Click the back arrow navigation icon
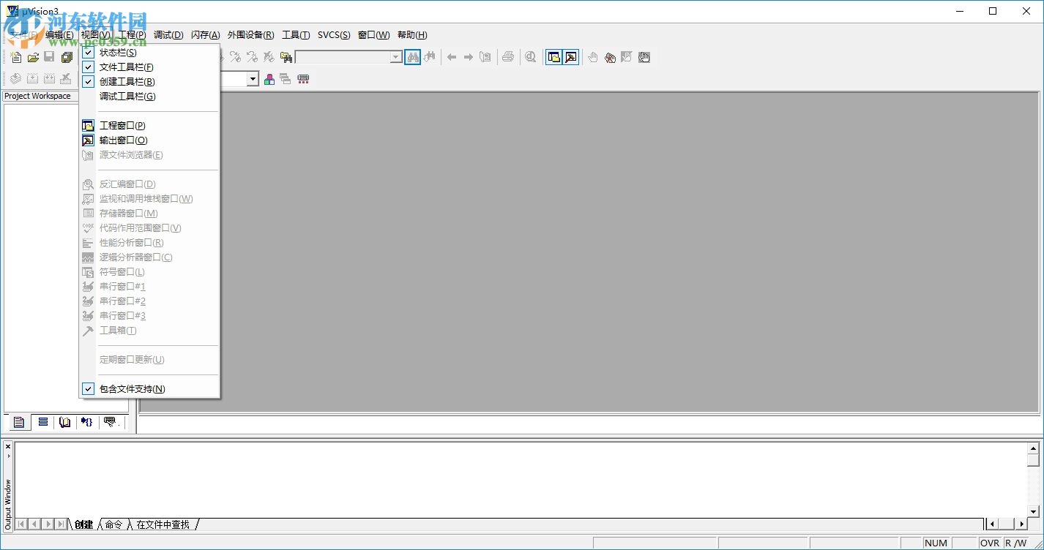Image resolution: width=1044 pixels, height=550 pixels. tap(452, 57)
